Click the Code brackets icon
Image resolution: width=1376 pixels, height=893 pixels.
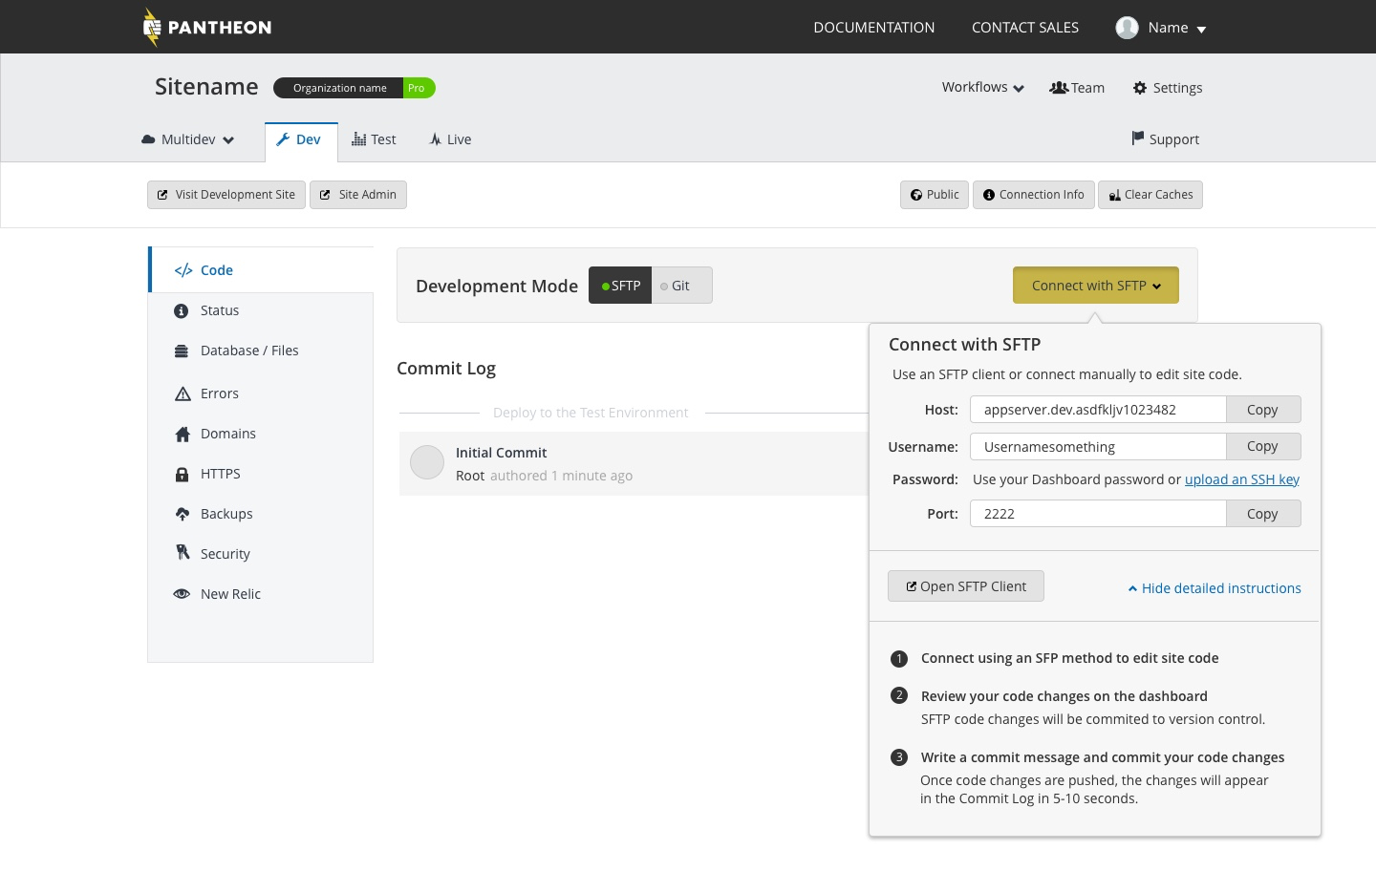coord(183,270)
